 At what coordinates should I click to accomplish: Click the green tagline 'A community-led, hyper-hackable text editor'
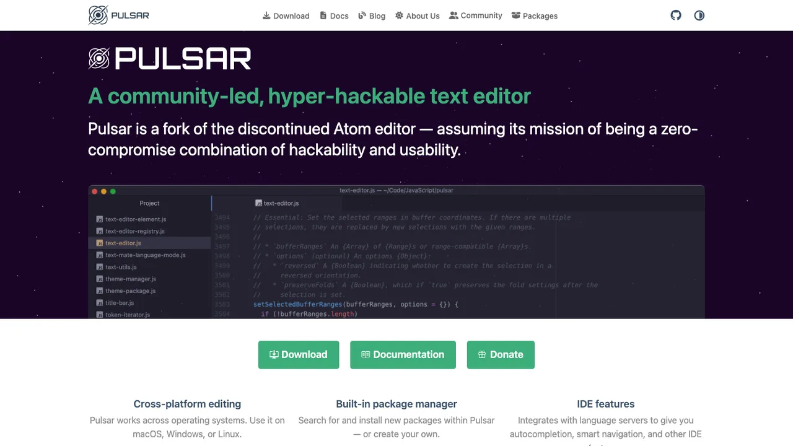[x=310, y=96]
